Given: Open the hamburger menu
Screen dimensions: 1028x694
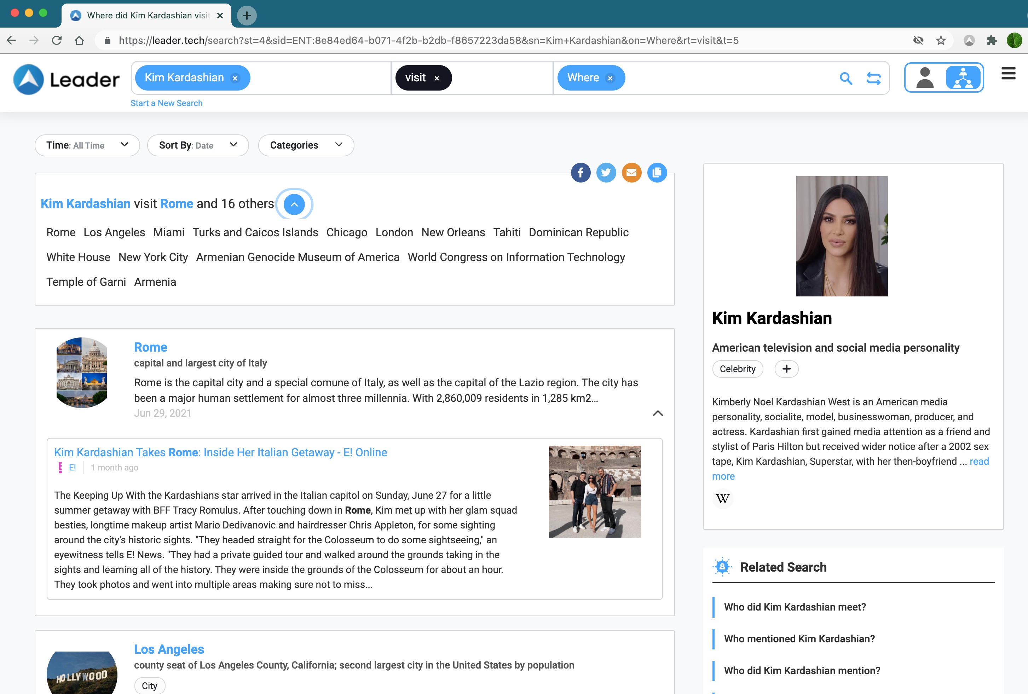Looking at the screenshot, I should 1008,74.
